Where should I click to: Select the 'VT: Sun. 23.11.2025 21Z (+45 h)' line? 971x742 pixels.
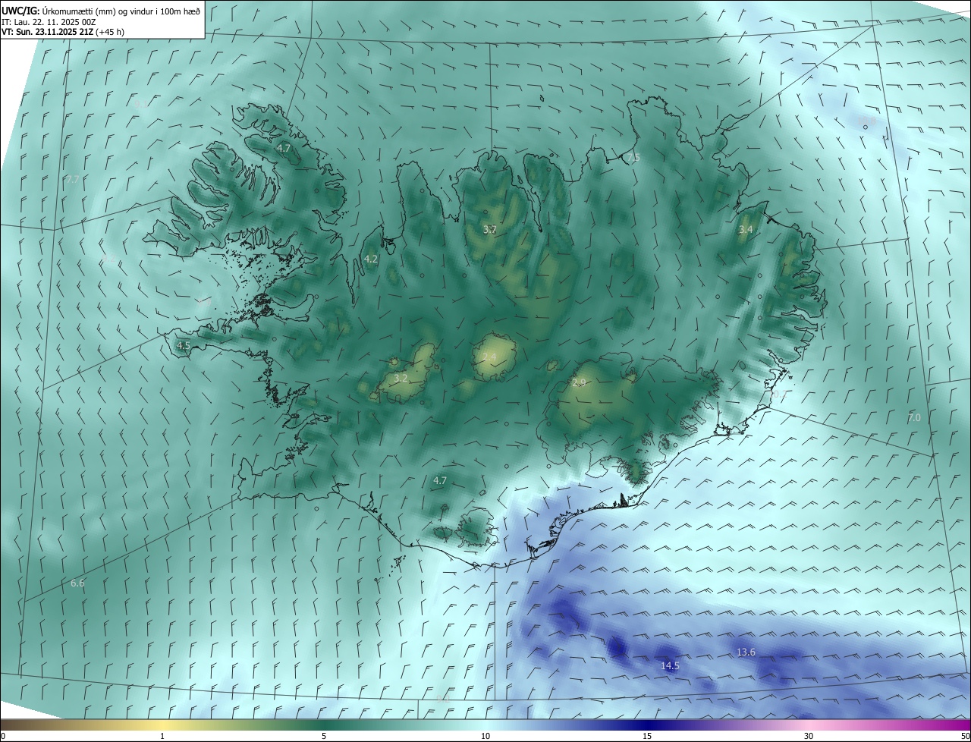(x=63, y=32)
